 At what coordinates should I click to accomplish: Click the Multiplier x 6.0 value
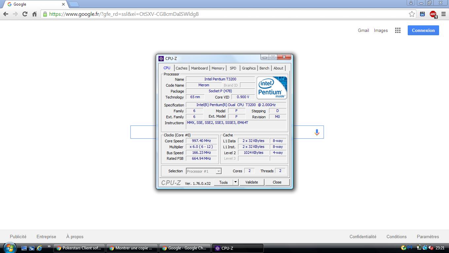pyautogui.click(x=201, y=147)
